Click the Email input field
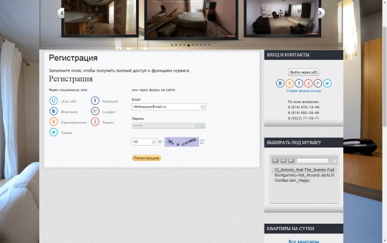The image size is (387, 243). coord(169,107)
